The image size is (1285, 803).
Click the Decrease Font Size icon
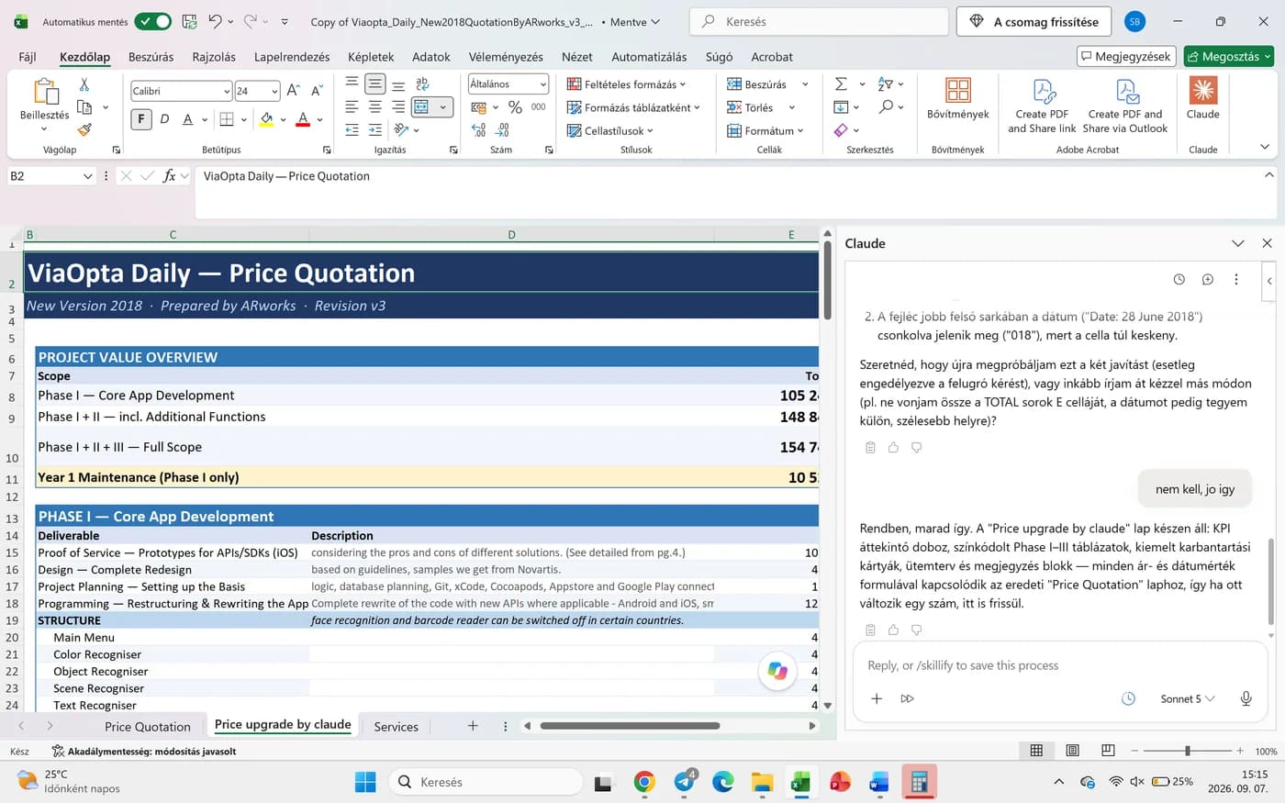click(317, 91)
